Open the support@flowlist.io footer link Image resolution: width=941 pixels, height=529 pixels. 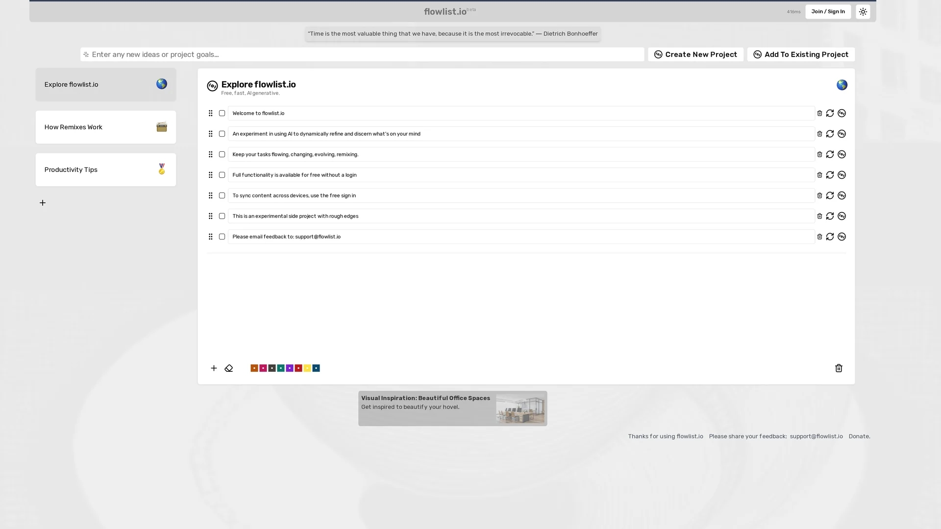[816, 436]
